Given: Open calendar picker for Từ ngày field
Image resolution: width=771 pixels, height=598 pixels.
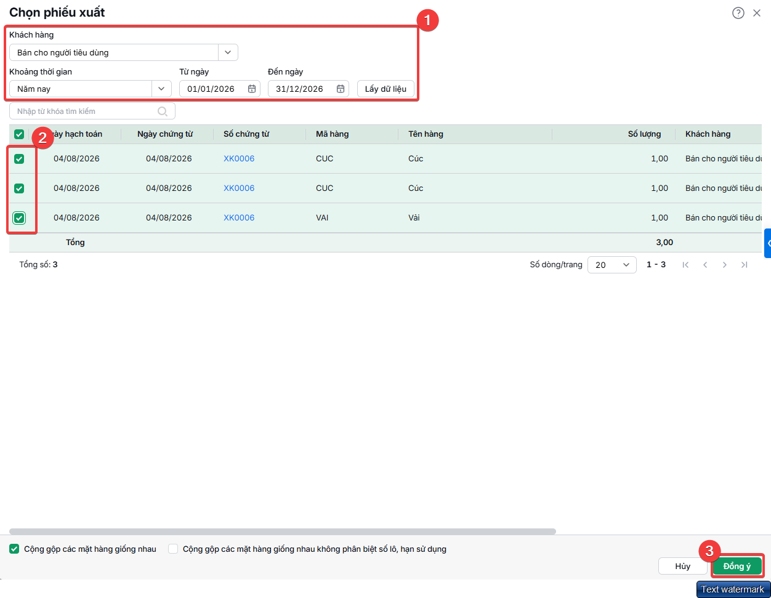Looking at the screenshot, I should click(x=252, y=89).
